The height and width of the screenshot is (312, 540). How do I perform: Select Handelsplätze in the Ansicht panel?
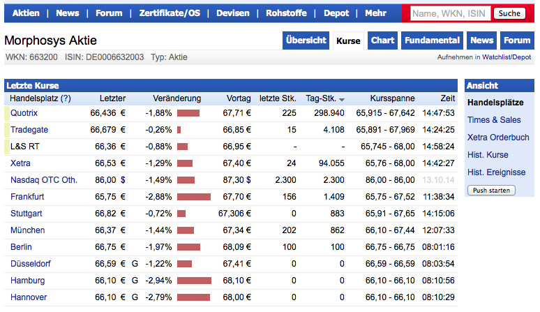pyautogui.click(x=495, y=103)
